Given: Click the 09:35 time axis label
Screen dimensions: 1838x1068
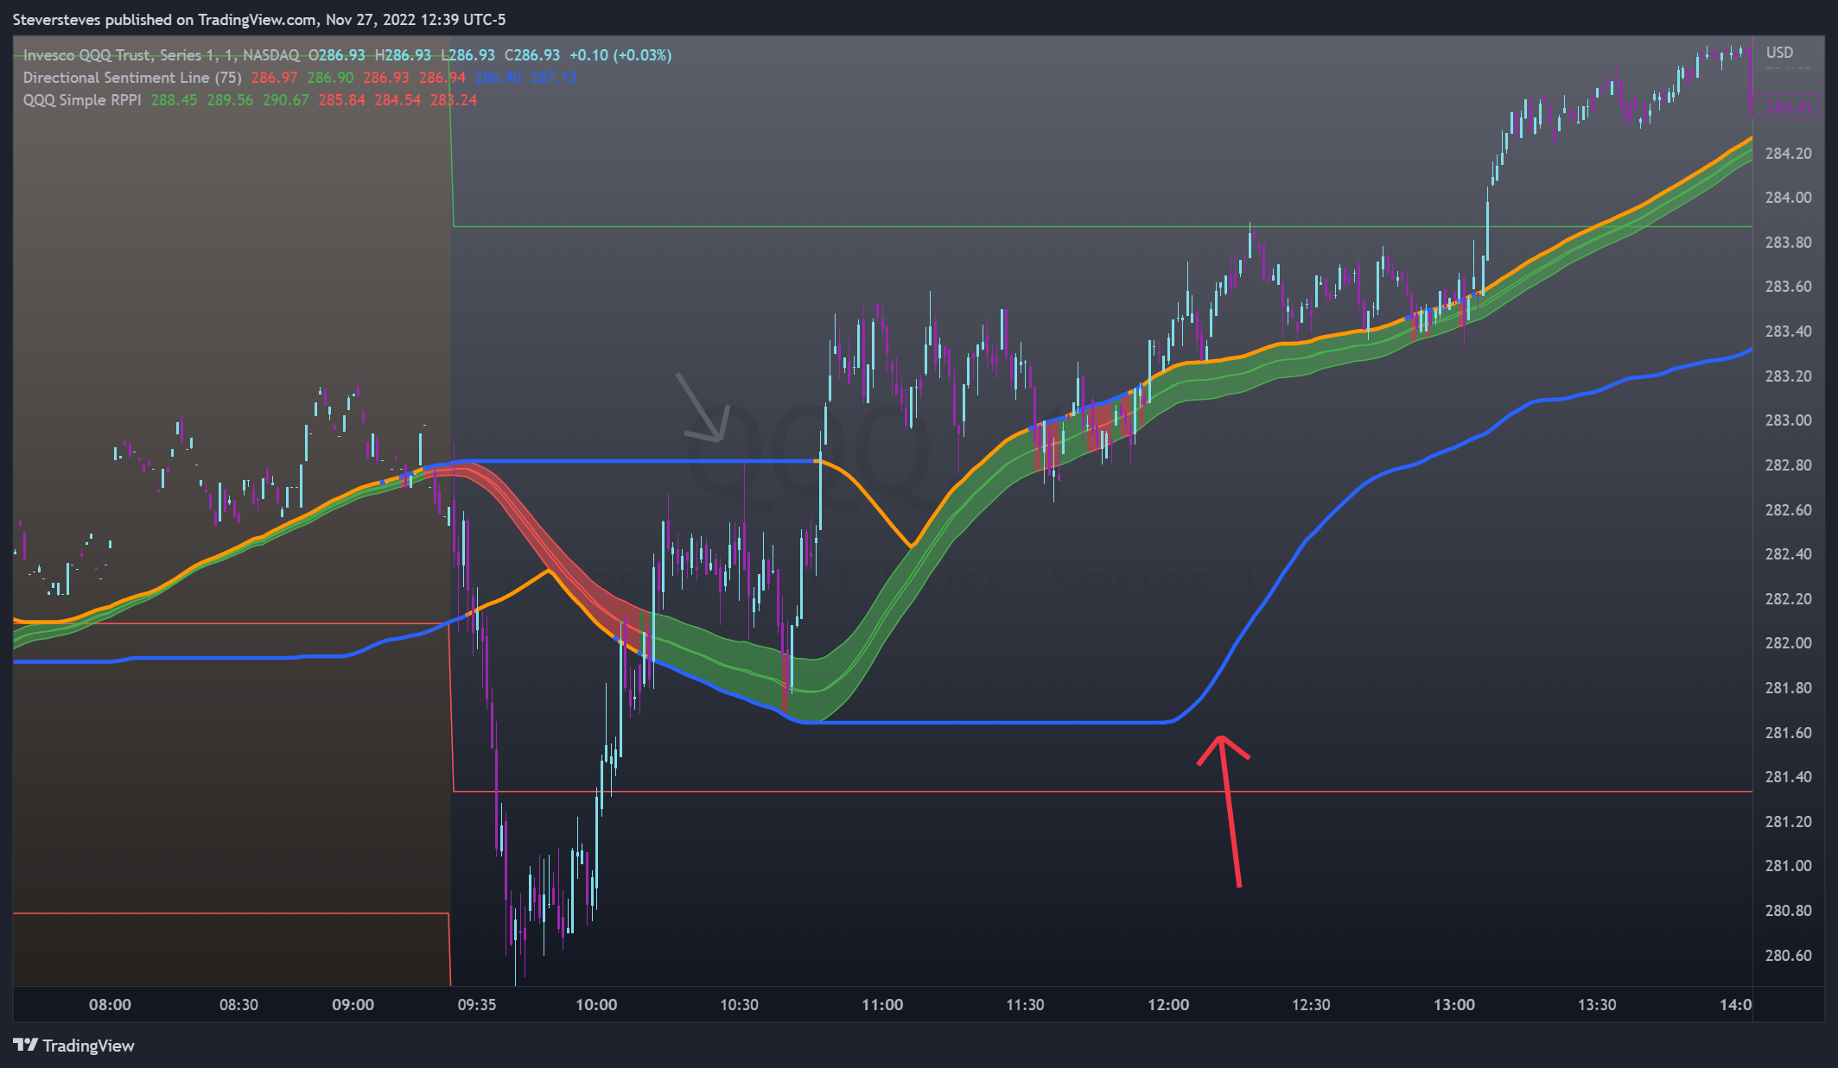Looking at the screenshot, I should pos(477,1005).
